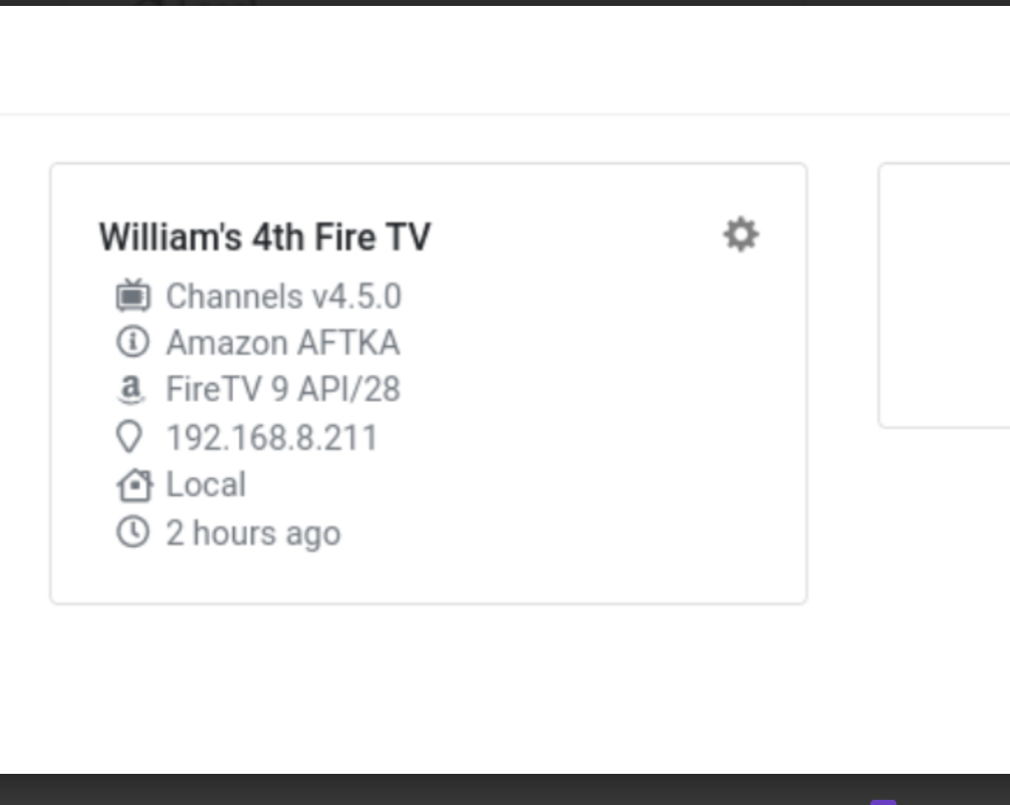Viewport: 1010px width, 805px height.
Task: Select the William's 4th Fire TV title
Action: click(x=264, y=237)
